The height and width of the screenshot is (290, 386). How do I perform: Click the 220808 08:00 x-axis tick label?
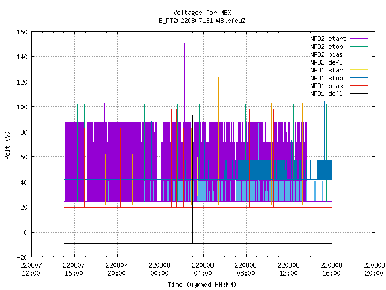[x=245, y=269]
